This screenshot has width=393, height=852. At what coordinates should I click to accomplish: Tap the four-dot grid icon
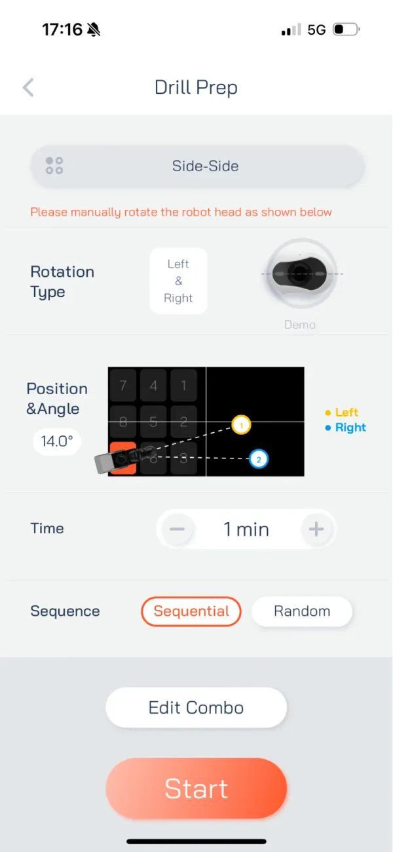tap(54, 166)
